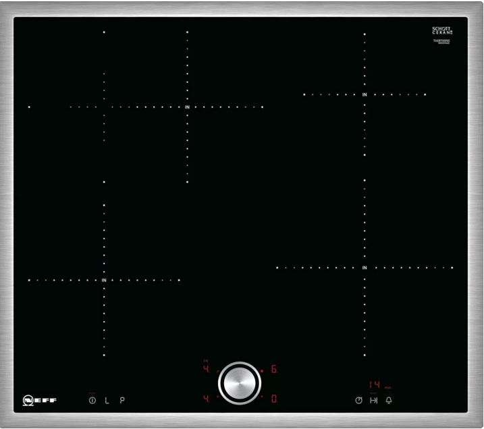Click the SCHOTT CERAN logo
The height and width of the screenshot is (429, 484).
point(441,30)
